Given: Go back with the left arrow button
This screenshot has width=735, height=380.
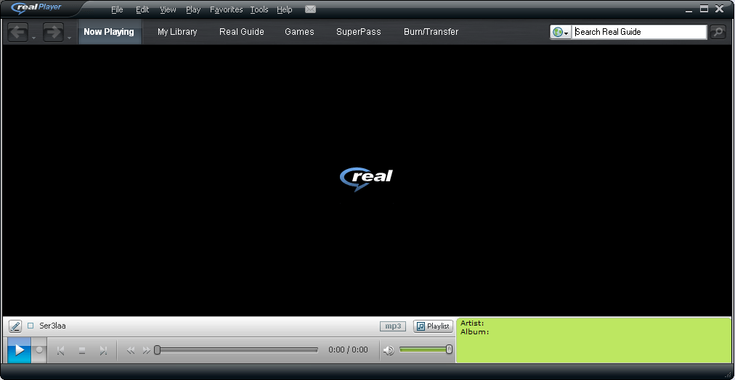Looking at the screenshot, I should [x=18, y=33].
